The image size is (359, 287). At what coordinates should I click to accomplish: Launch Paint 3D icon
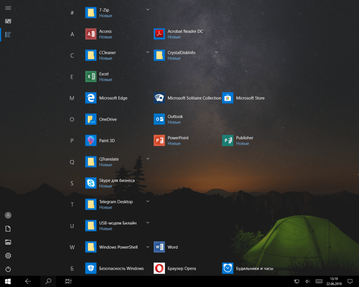click(90, 141)
